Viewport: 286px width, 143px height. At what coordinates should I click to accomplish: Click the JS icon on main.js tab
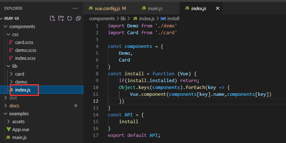(x=144, y=8)
